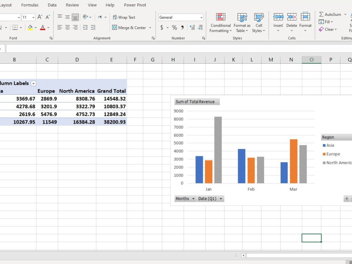Decrease decimal places
The width and height of the screenshot is (352, 264).
coord(200,27)
